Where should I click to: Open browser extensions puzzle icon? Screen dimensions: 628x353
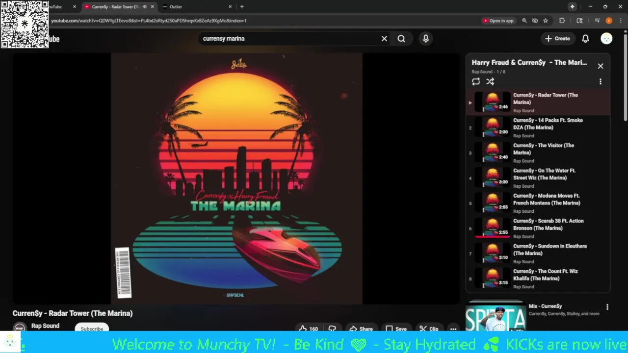coord(562,21)
